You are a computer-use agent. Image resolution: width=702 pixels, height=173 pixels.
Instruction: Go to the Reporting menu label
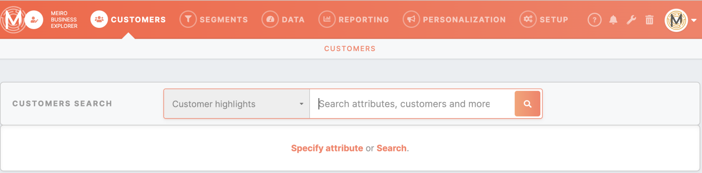pyautogui.click(x=364, y=20)
